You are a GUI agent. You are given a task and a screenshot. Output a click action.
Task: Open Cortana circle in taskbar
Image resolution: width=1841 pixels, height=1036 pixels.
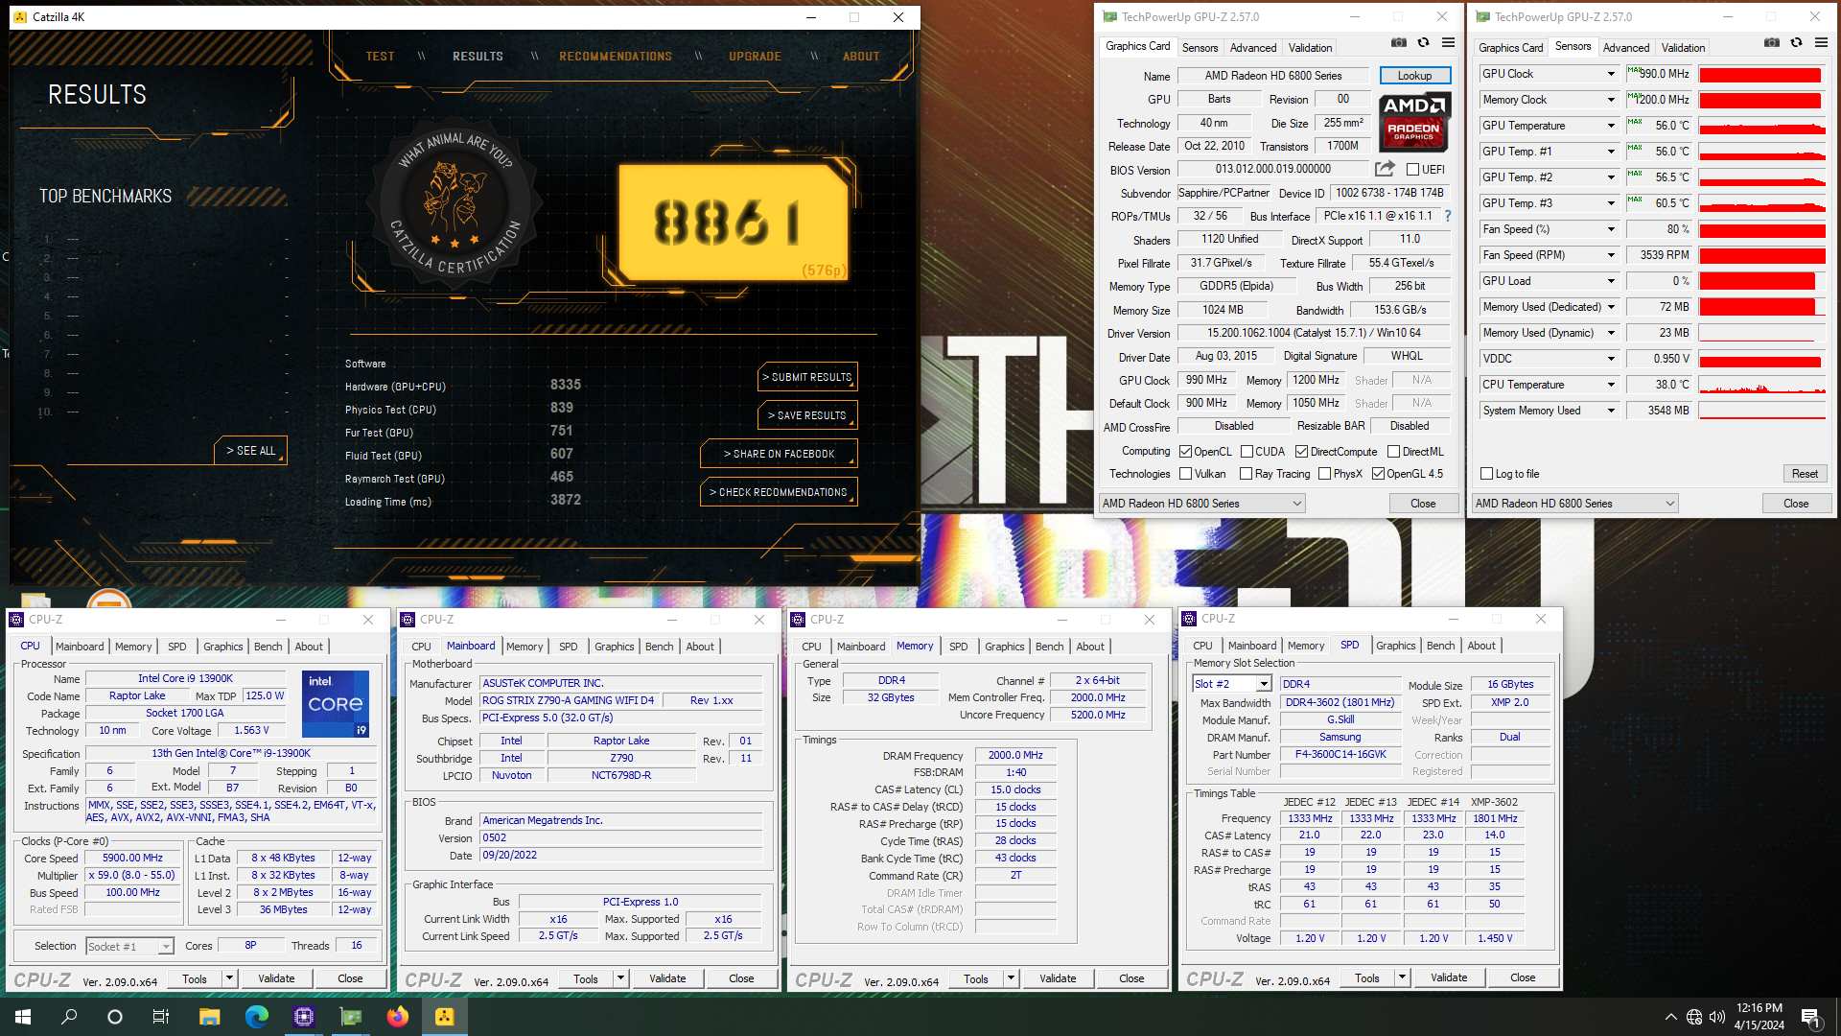[x=115, y=1017]
